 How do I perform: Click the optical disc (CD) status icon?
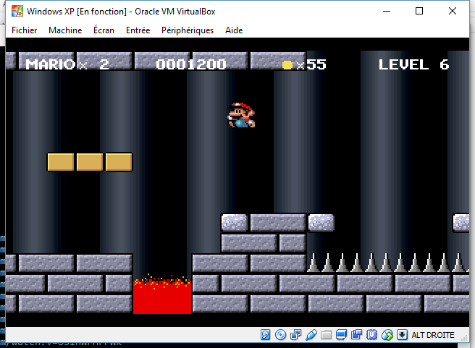[x=280, y=335]
